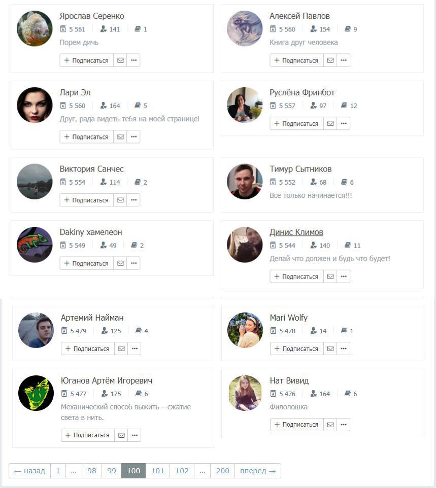Screen dimensions: 436x488
Task: Message Нат Вивид via envelope icon
Action: (x=330, y=425)
